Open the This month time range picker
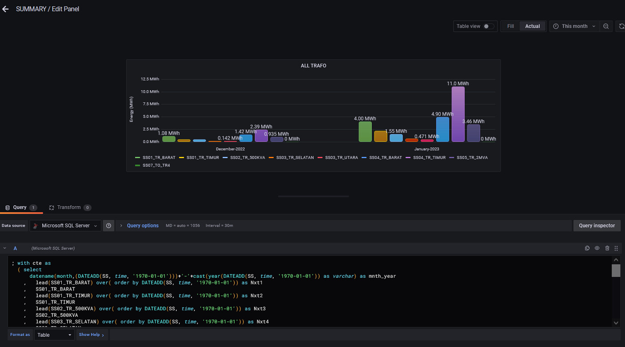Image resolution: width=625 pixels, height=347 pixels. (x=574, y=26)
